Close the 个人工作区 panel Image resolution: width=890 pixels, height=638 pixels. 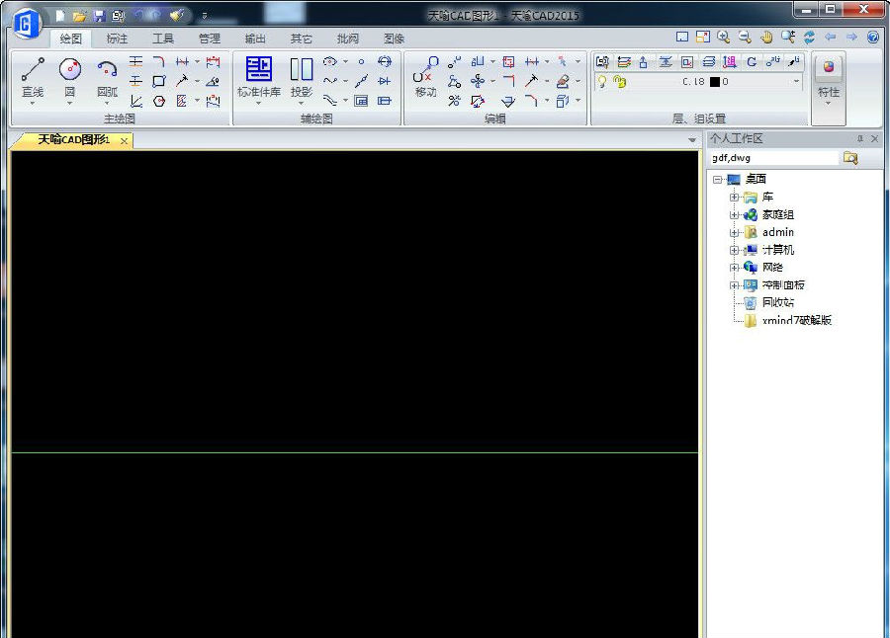[875, 138]
